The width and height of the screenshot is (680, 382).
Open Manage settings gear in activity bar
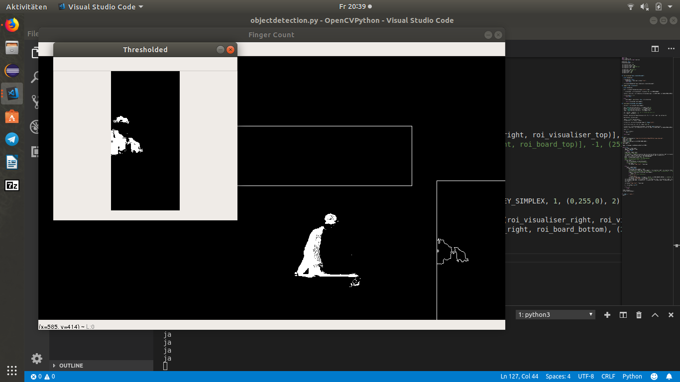36,358
